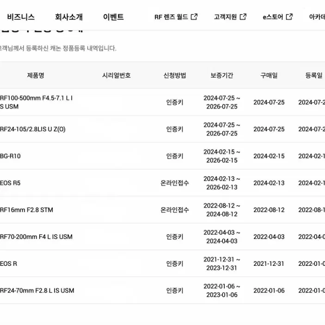Select the RF24-70mm F2.8 L IS USM product

(37, 291)
